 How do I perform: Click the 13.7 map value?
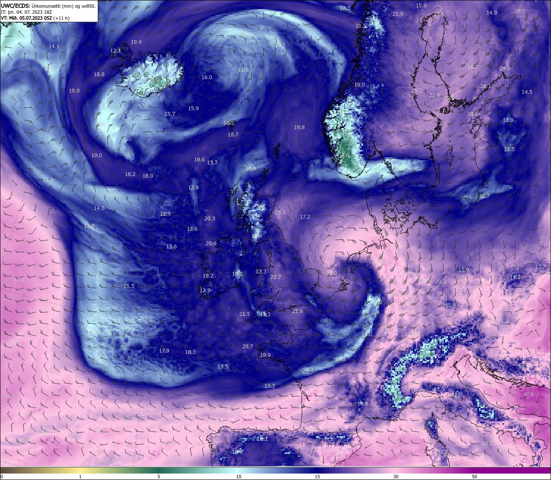point(212,162)
